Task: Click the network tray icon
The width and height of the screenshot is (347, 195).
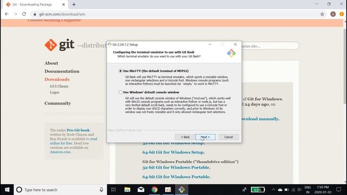Action: point(293,190)
